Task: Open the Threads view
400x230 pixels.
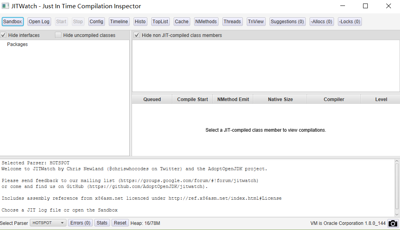Action: pos(232,22)
